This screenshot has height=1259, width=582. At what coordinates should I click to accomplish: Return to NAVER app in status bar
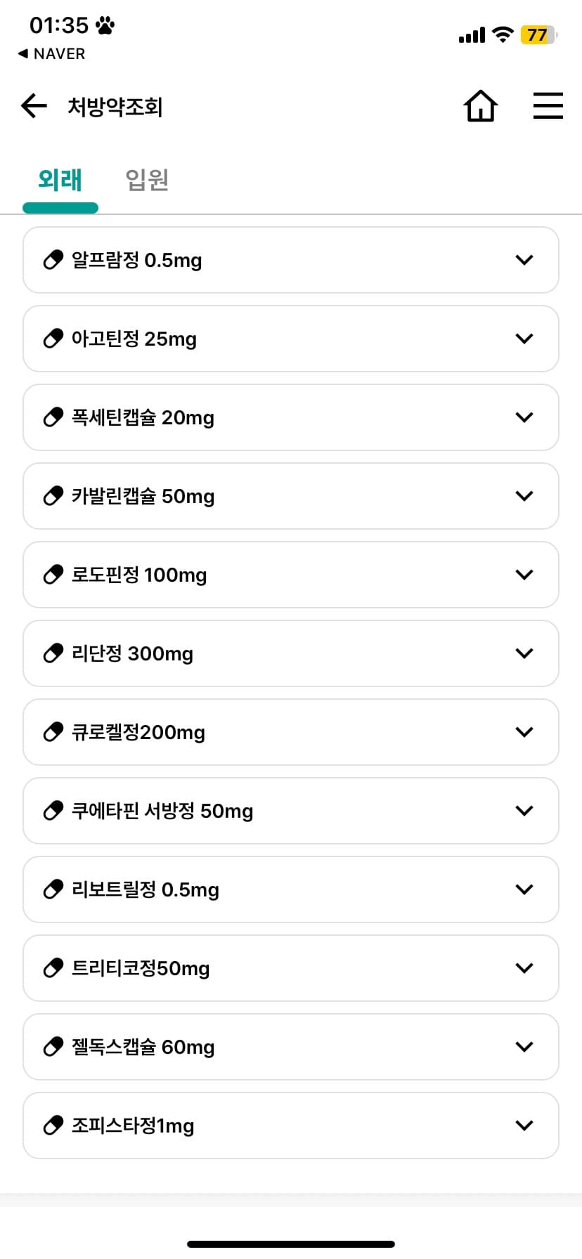51,54
